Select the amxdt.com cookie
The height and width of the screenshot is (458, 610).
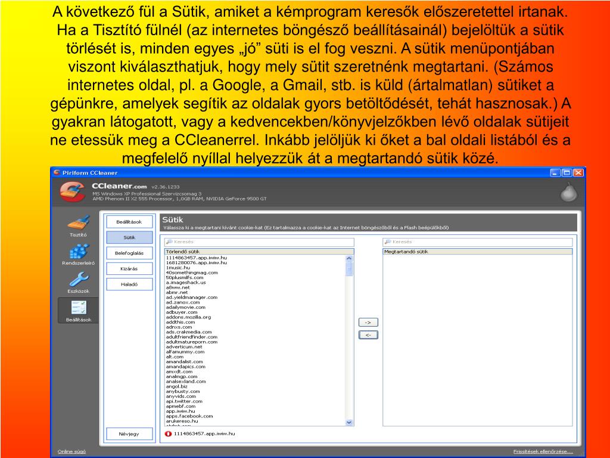[179, 372]
